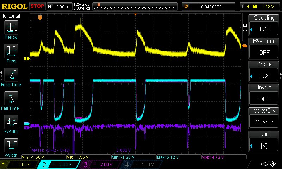Choose the Rise Time measurement icon
The image size is (282, 169).
[11, 75]
